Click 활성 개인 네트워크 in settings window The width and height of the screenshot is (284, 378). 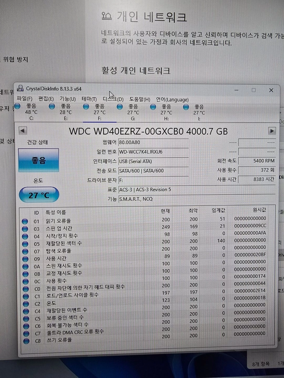click(136, 70)
